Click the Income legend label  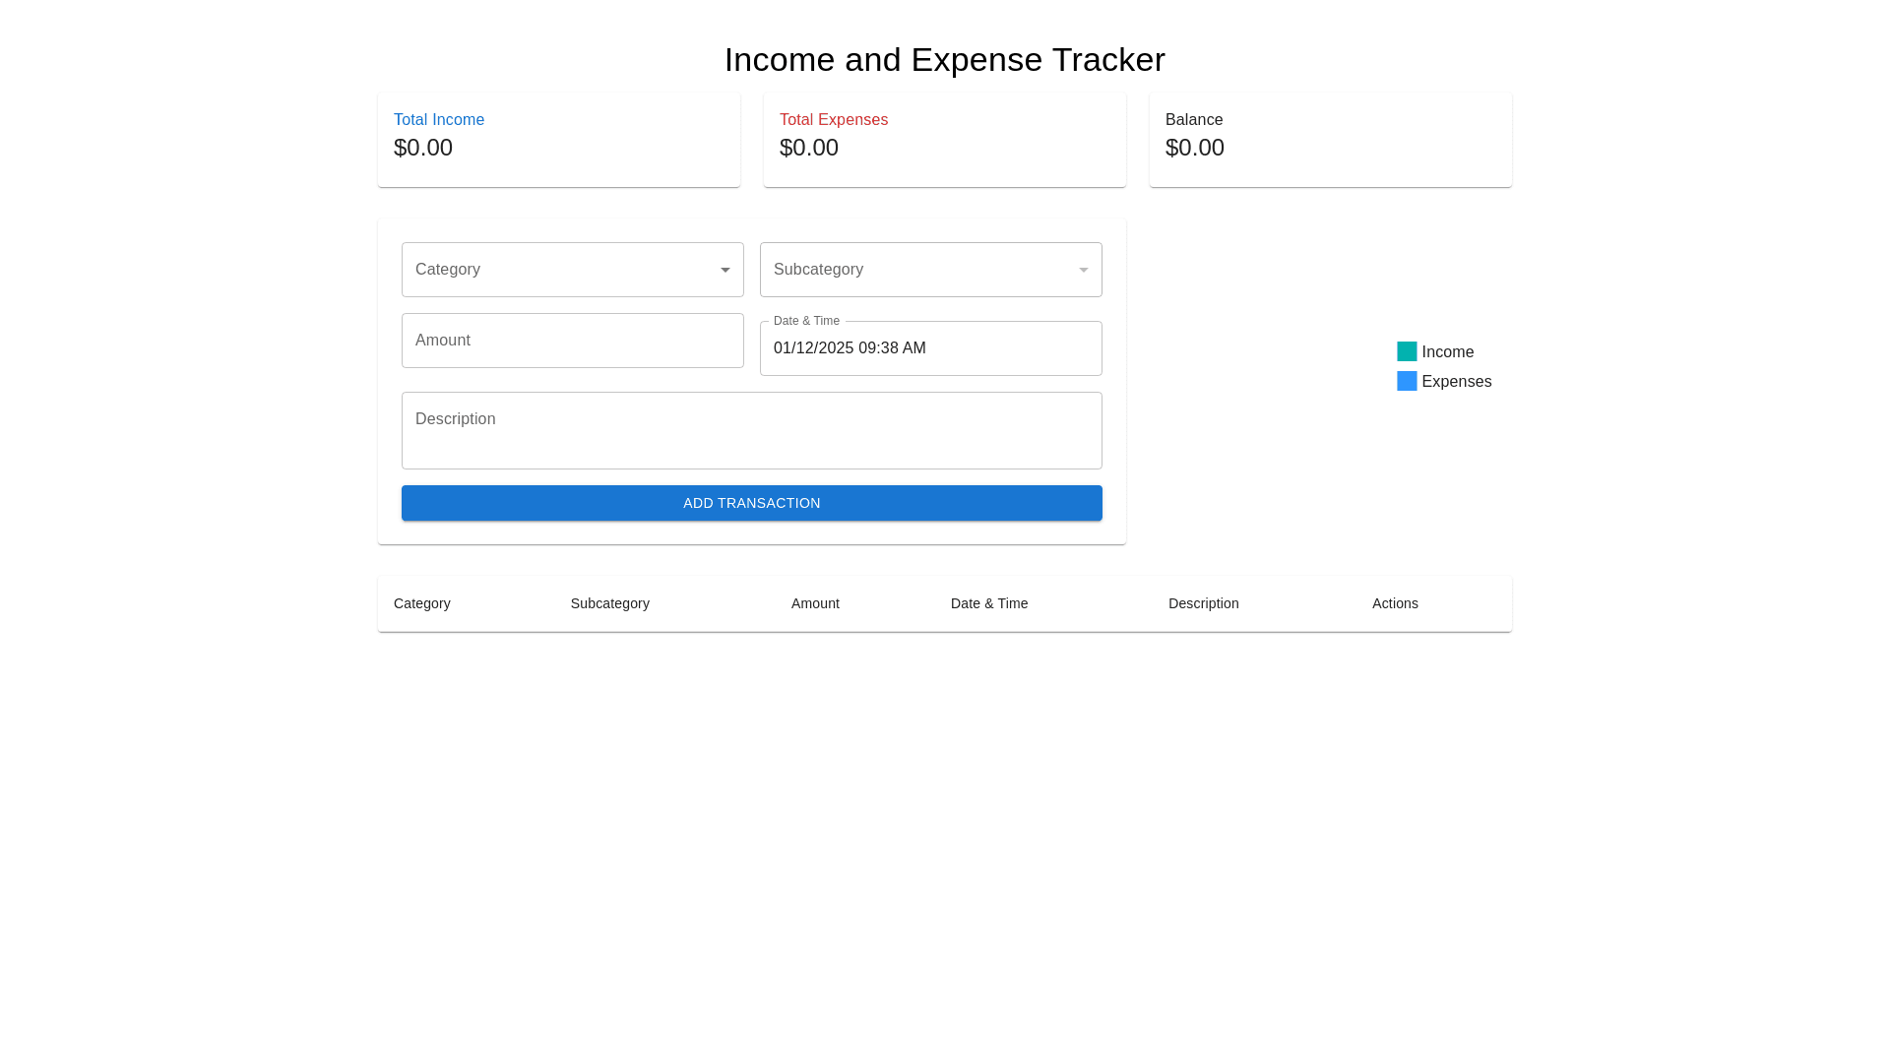pos(1447,352)
